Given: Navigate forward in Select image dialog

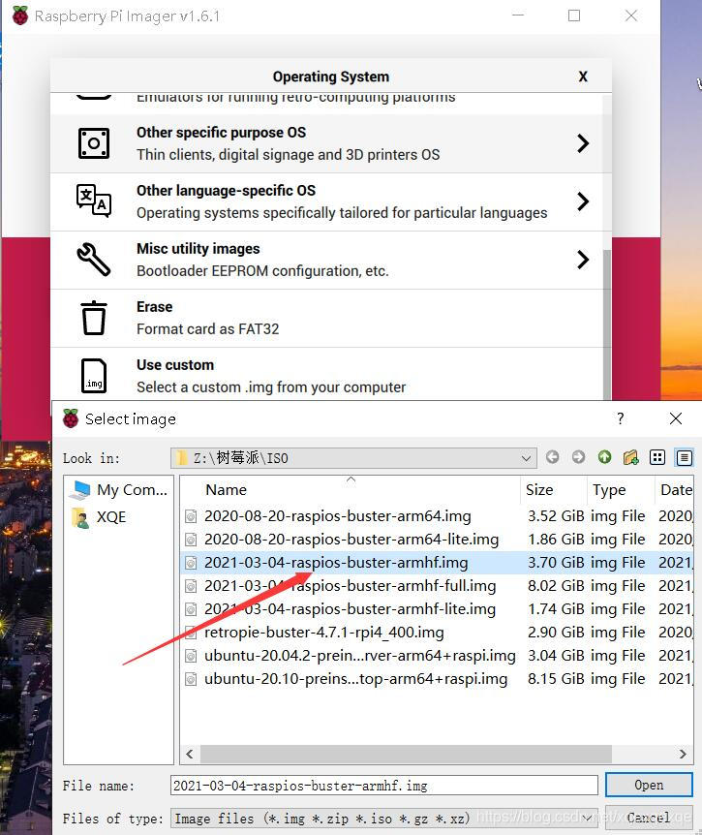Looking at the screenshot, I should 578,457.
